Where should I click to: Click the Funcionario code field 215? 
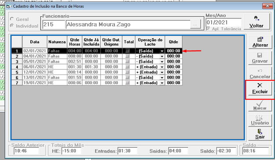click(x=53, y=25)
